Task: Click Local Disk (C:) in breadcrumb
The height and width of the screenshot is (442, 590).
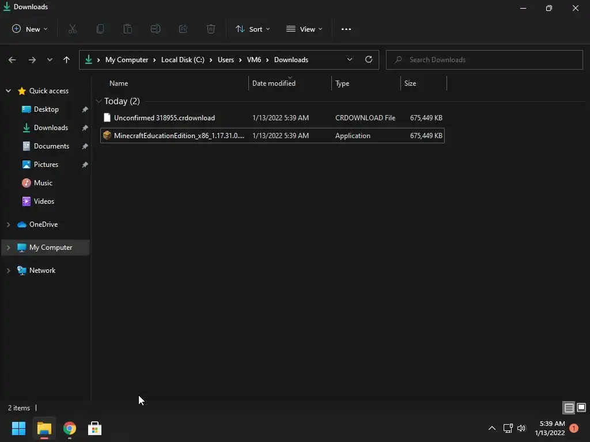Action: click(183, 60)
